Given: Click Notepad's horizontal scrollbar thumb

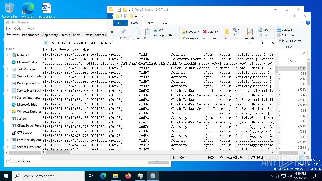Looking at the screenshot, I should pos(58,152).
